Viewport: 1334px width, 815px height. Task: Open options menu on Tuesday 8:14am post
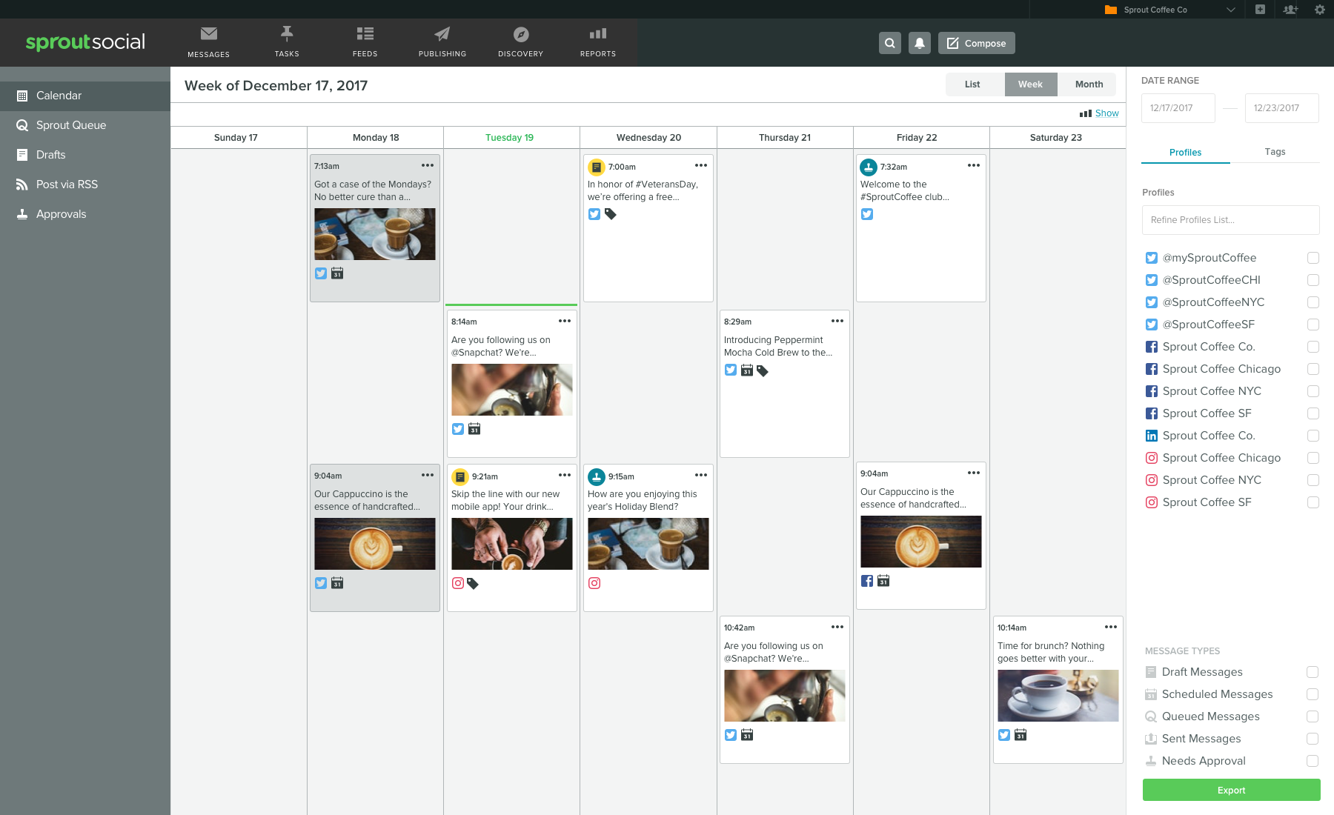point(565,321)
